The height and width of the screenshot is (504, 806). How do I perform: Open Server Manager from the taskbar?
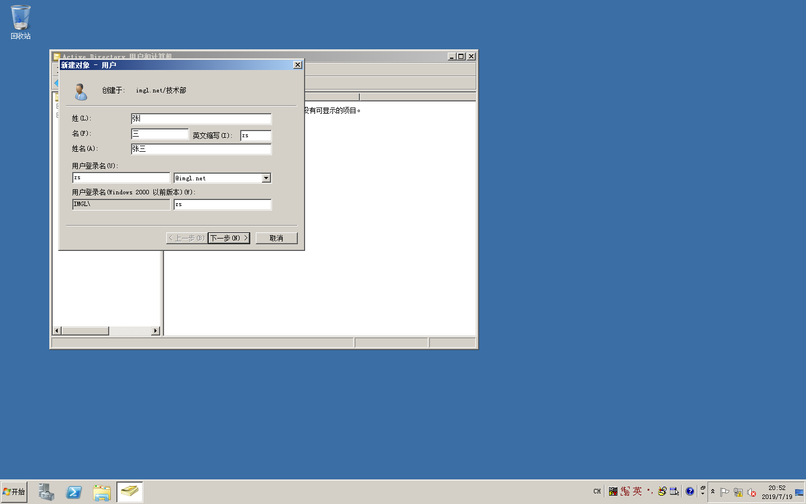46,492
